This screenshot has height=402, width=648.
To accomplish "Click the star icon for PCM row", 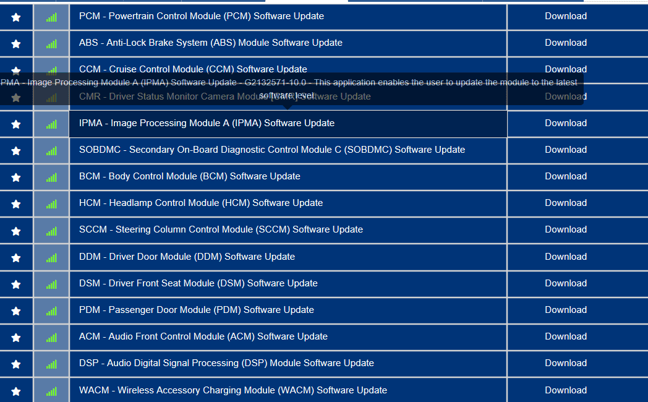I will point(16,17).
